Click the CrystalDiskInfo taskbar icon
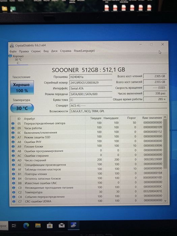Viewport: 177px width, 236px height. pos(73,226)
